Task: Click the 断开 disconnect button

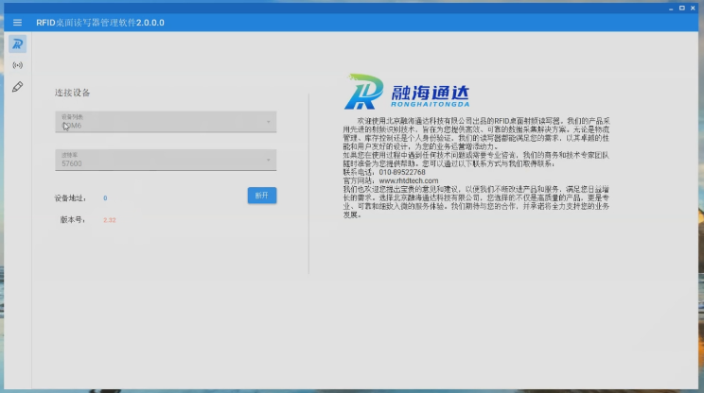Action: click(262, 196)
